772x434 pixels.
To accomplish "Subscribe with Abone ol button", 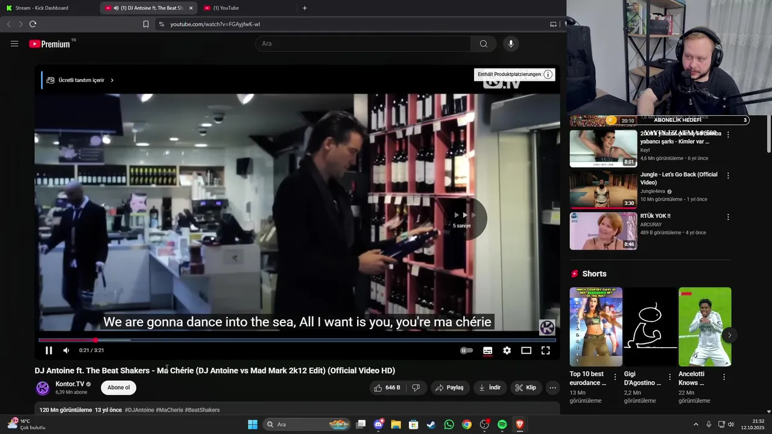I will [119, 388].
